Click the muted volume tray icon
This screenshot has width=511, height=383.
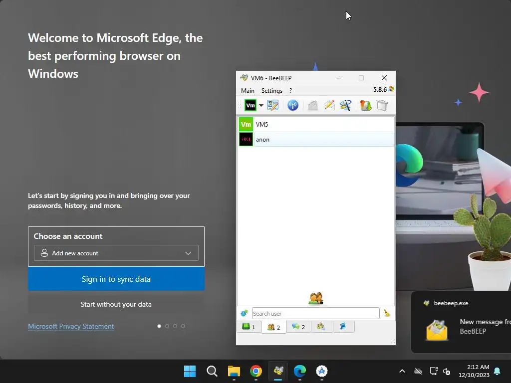click(447, 371)
